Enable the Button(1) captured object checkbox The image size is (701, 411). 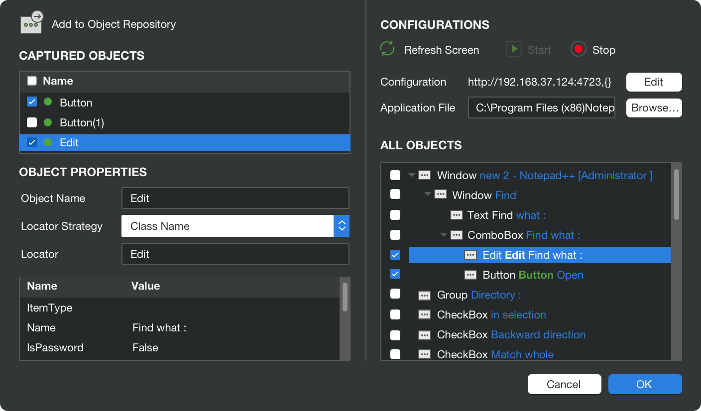point(32,122)
